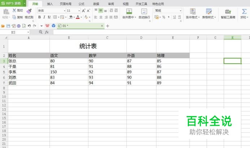The image size is (250, 148).
Task: Set vertical top alignment
Action: [x=96, y=10]
